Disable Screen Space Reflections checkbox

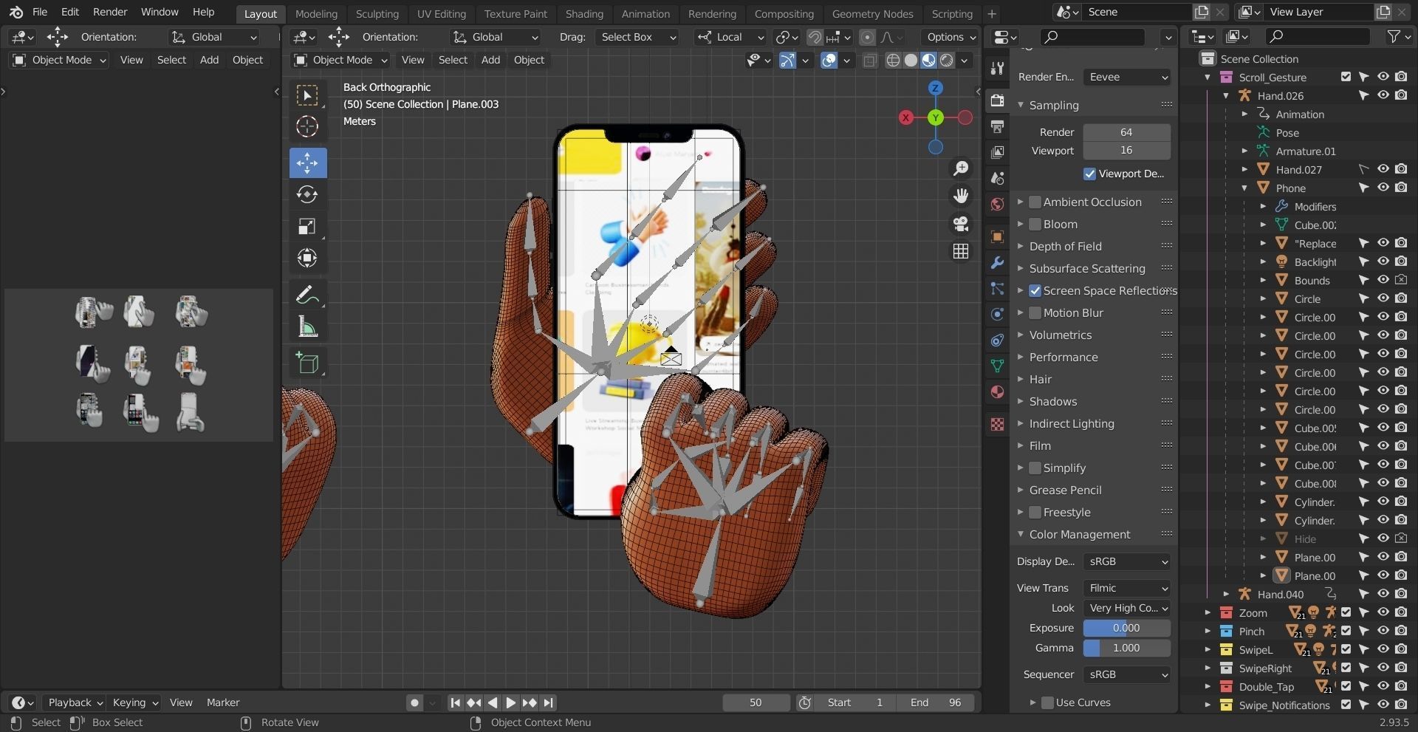1035,290
